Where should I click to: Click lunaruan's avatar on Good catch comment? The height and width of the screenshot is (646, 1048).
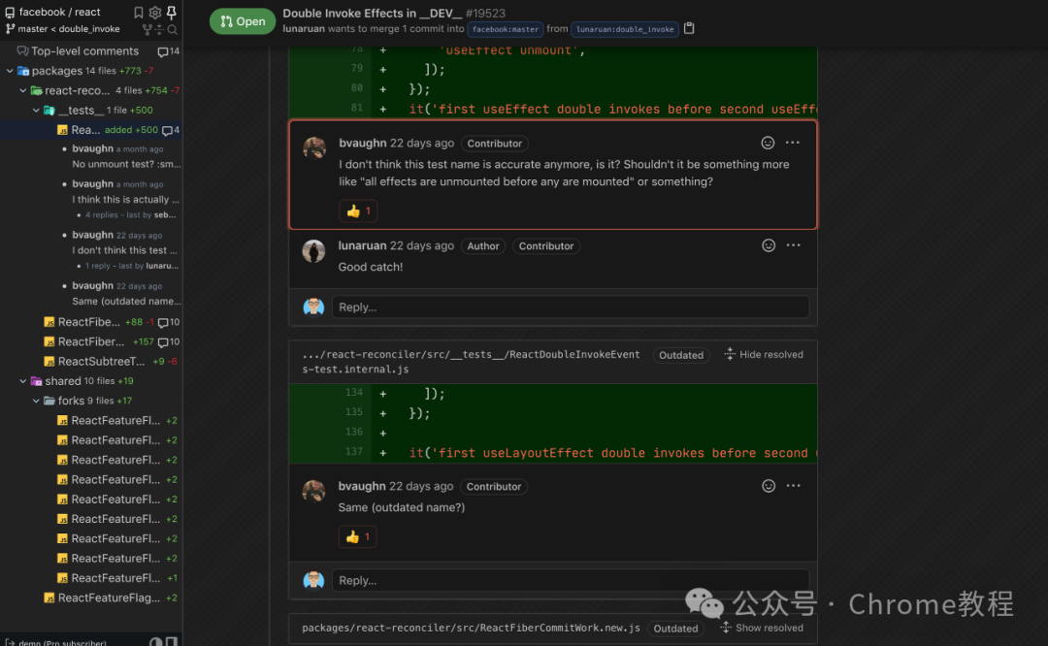pos(313,250)
